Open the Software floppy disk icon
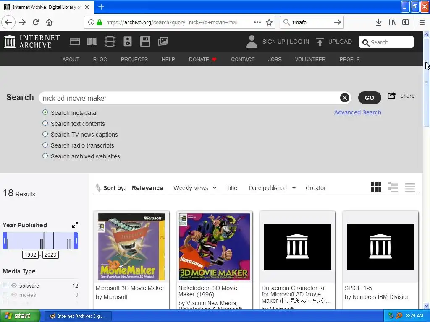Viewport: 430px width, 322px height. click(x=145, y=42)
